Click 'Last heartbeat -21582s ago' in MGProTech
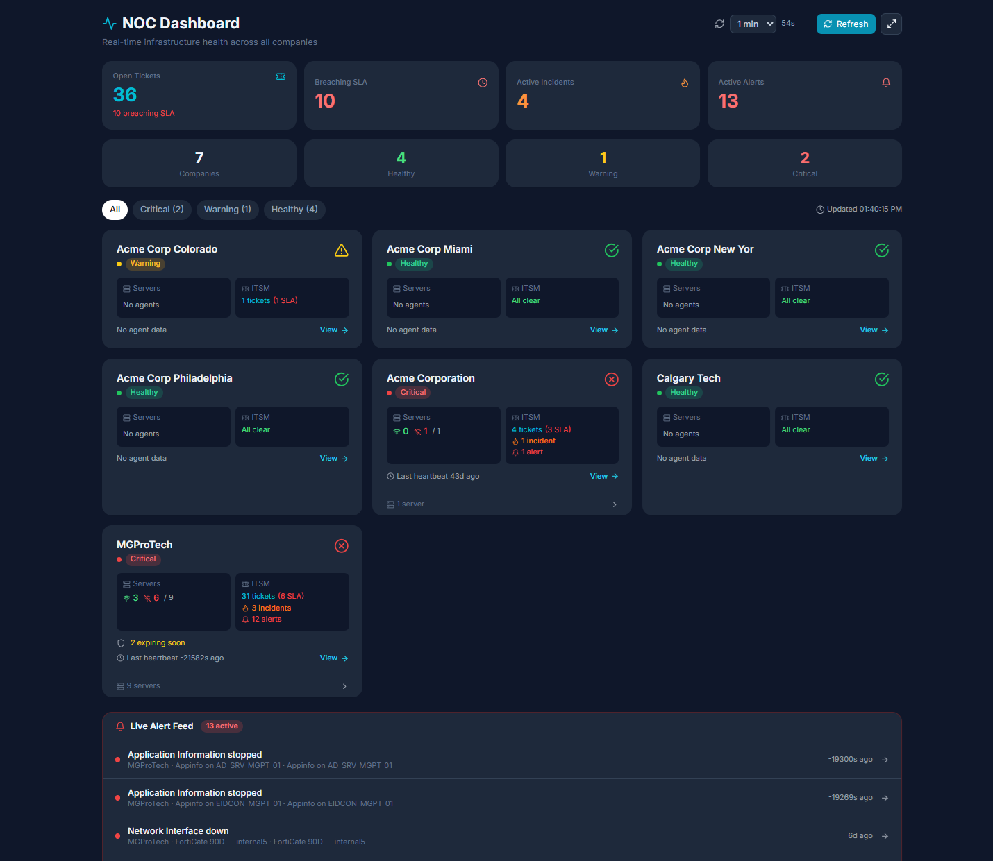993x861 pixels. tap(170, 658)
